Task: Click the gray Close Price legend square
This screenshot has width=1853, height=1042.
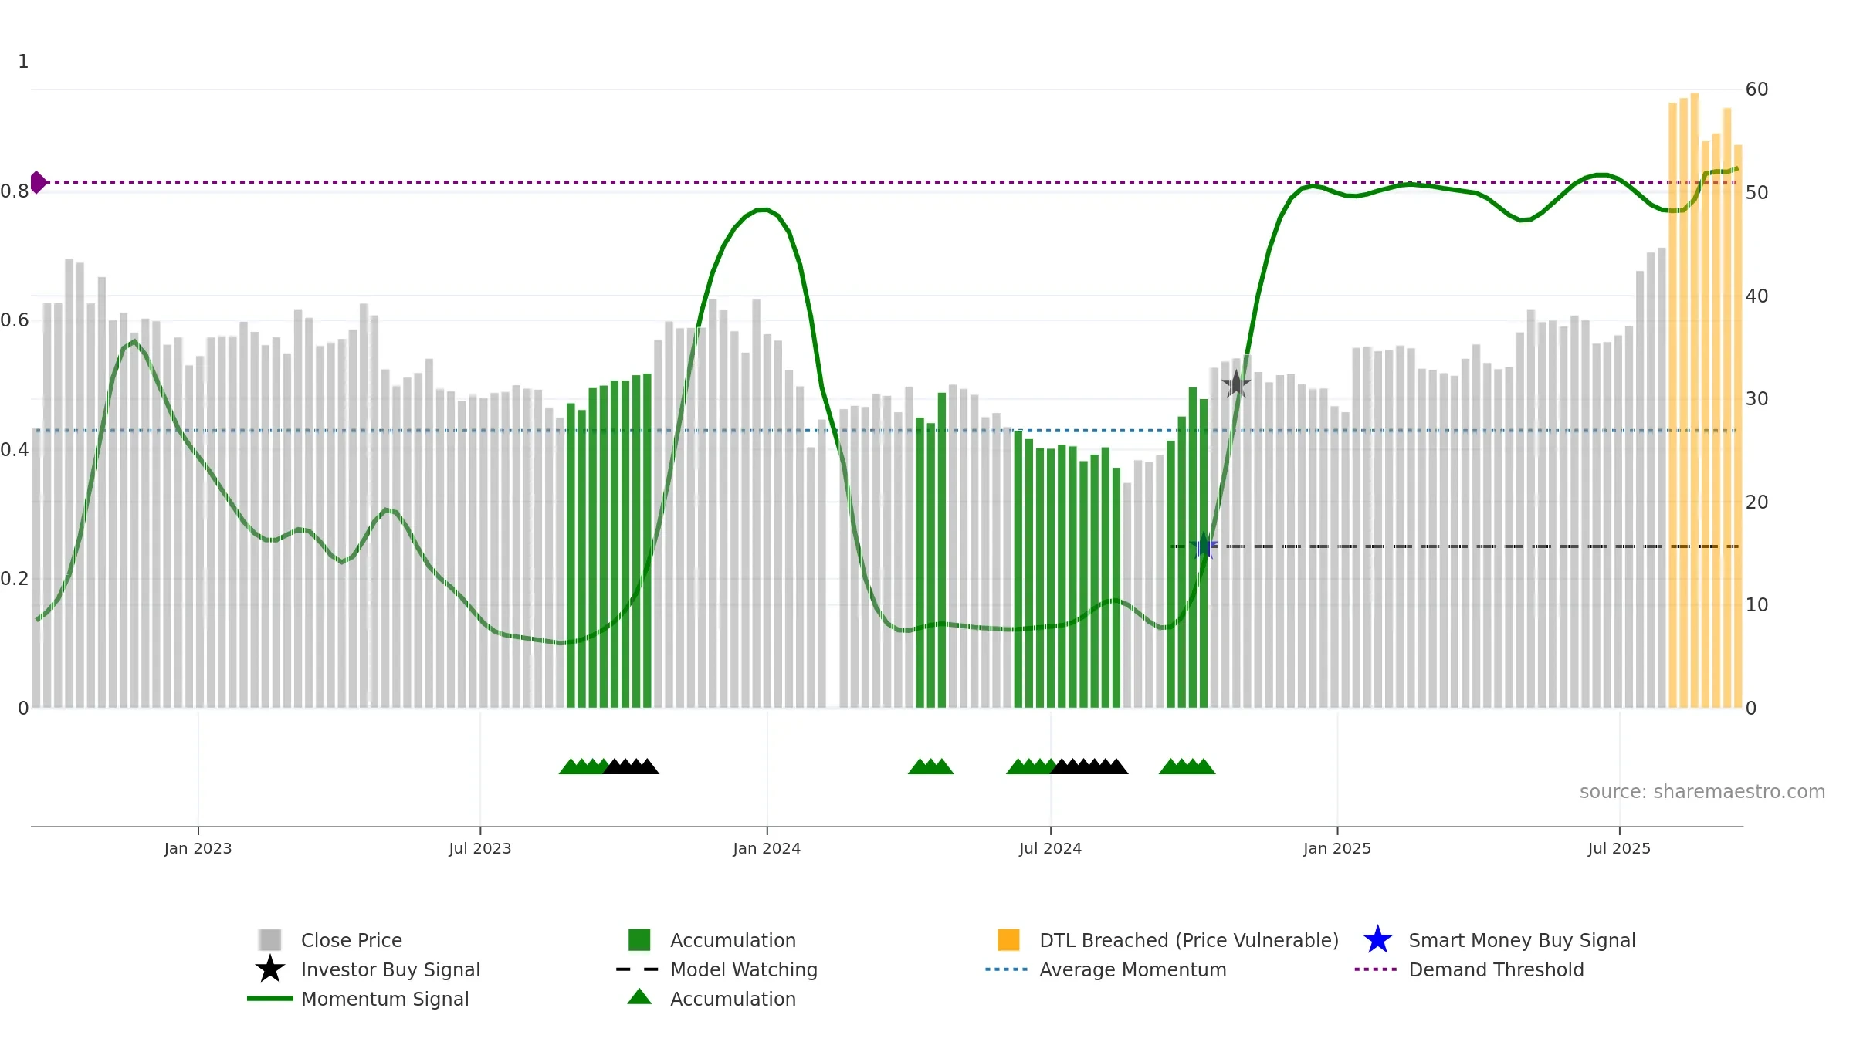Action: coord(270,940)
